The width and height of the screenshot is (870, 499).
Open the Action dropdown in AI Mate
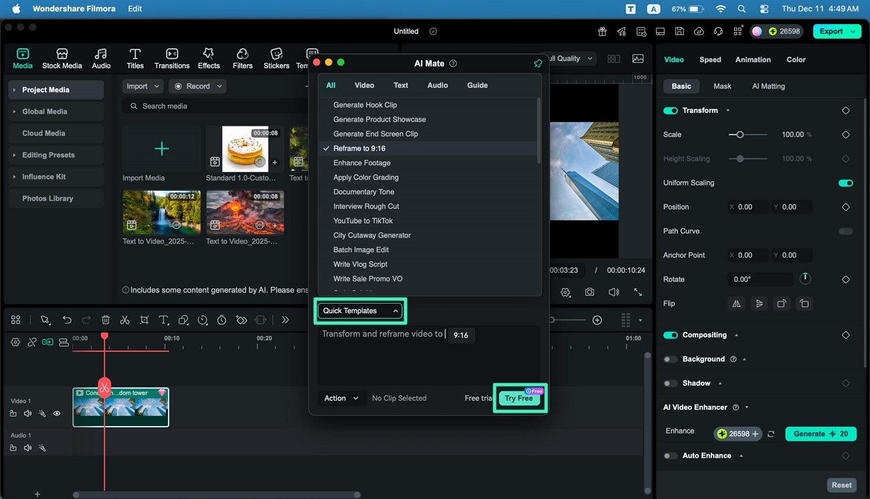click(341, 398)
